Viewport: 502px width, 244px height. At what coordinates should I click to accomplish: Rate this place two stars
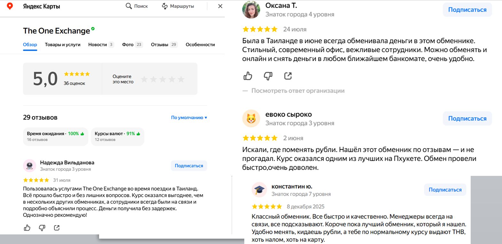[x=153, y=79]
